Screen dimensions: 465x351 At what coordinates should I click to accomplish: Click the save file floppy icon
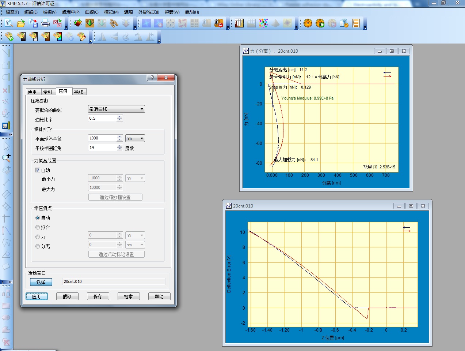tap(33, 23)
